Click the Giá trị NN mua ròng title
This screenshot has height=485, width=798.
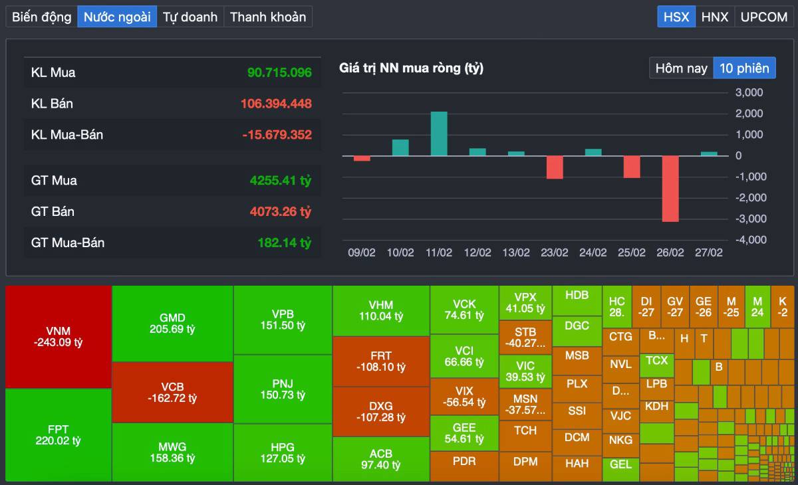coord(411,68)
